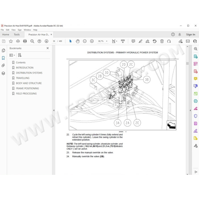Open the Sign document pen tool
199x199 pixels.
click(x=148, y=41)
